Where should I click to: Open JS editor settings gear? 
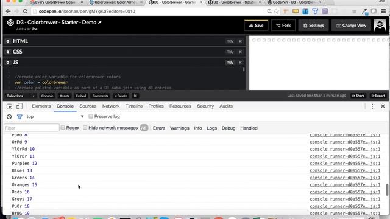[8, 63]
